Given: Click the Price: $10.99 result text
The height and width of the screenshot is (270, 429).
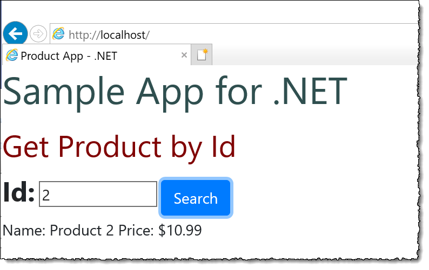Looking at the screenshot, I should (x=160, y=230).
